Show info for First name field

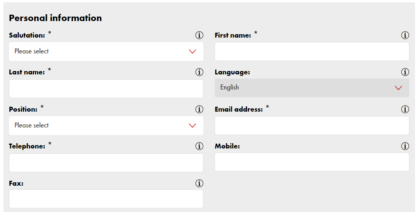405,35
